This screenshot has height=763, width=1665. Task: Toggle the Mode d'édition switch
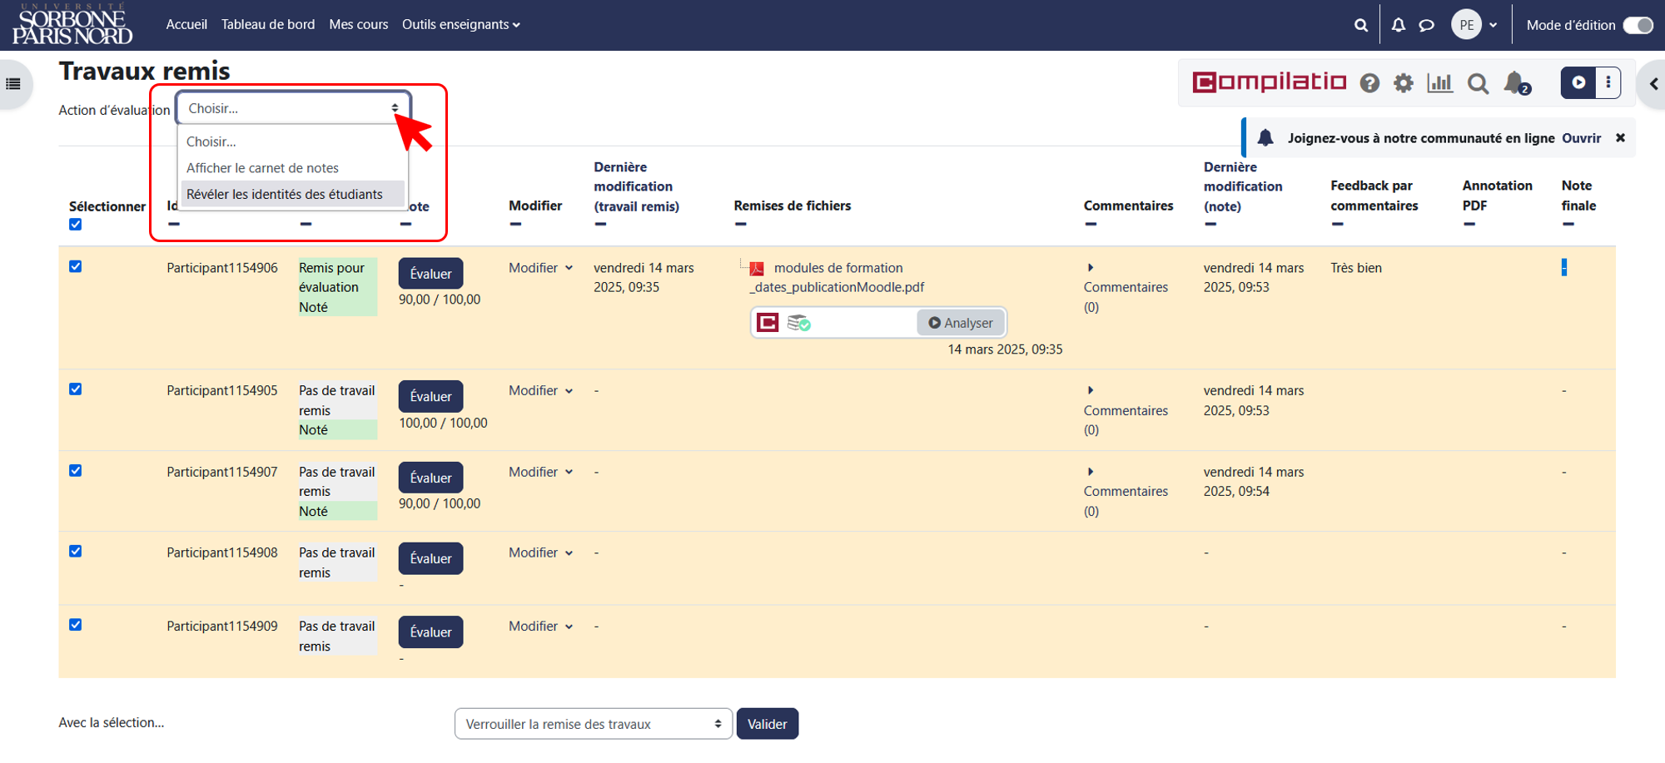pos(1638,25)
